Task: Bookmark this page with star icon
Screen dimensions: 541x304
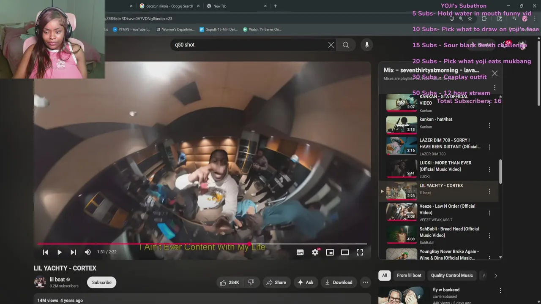Action: 470,19
